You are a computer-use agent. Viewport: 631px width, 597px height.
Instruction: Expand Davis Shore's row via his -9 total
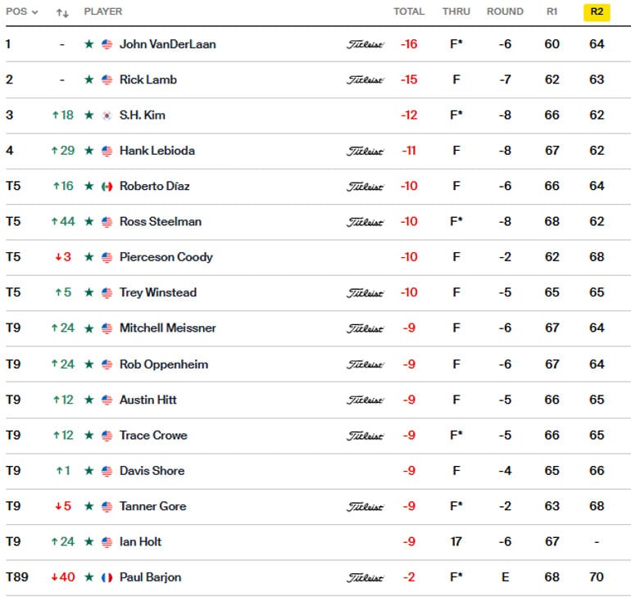pyautogui.click(x=409, y=471)
